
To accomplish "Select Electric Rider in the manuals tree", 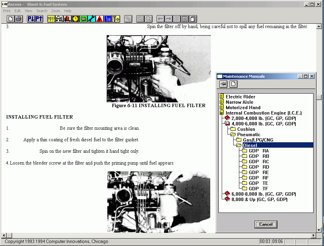I will pos(240,97).
